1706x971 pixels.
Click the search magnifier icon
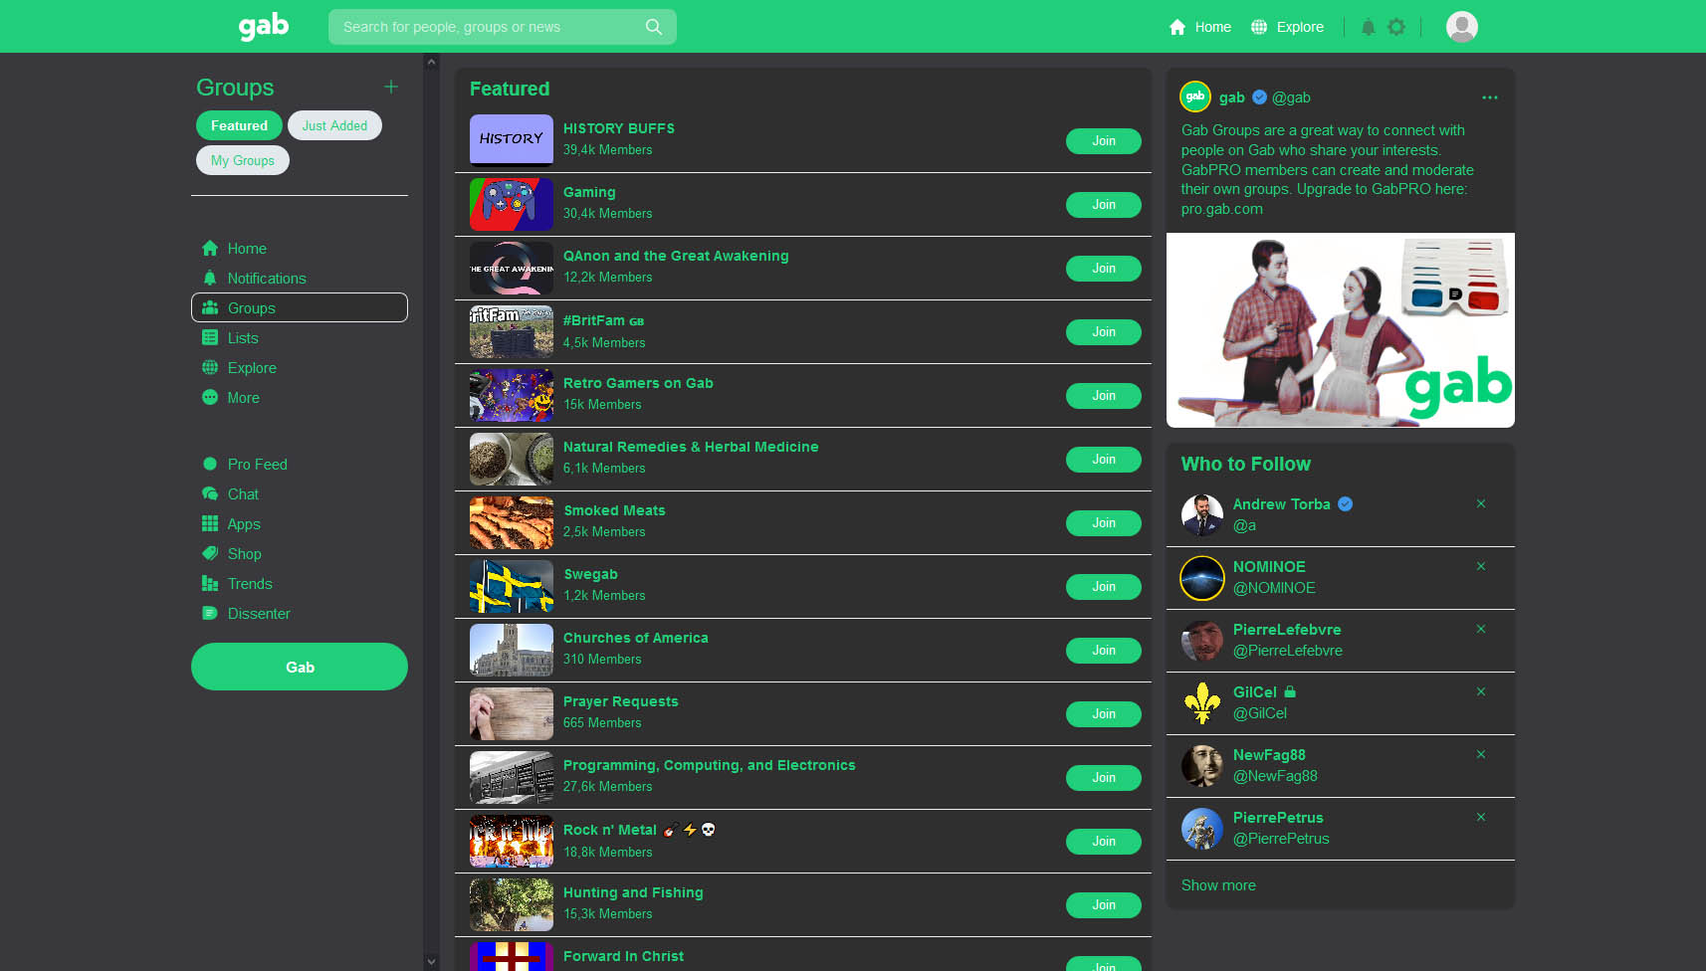654,27
